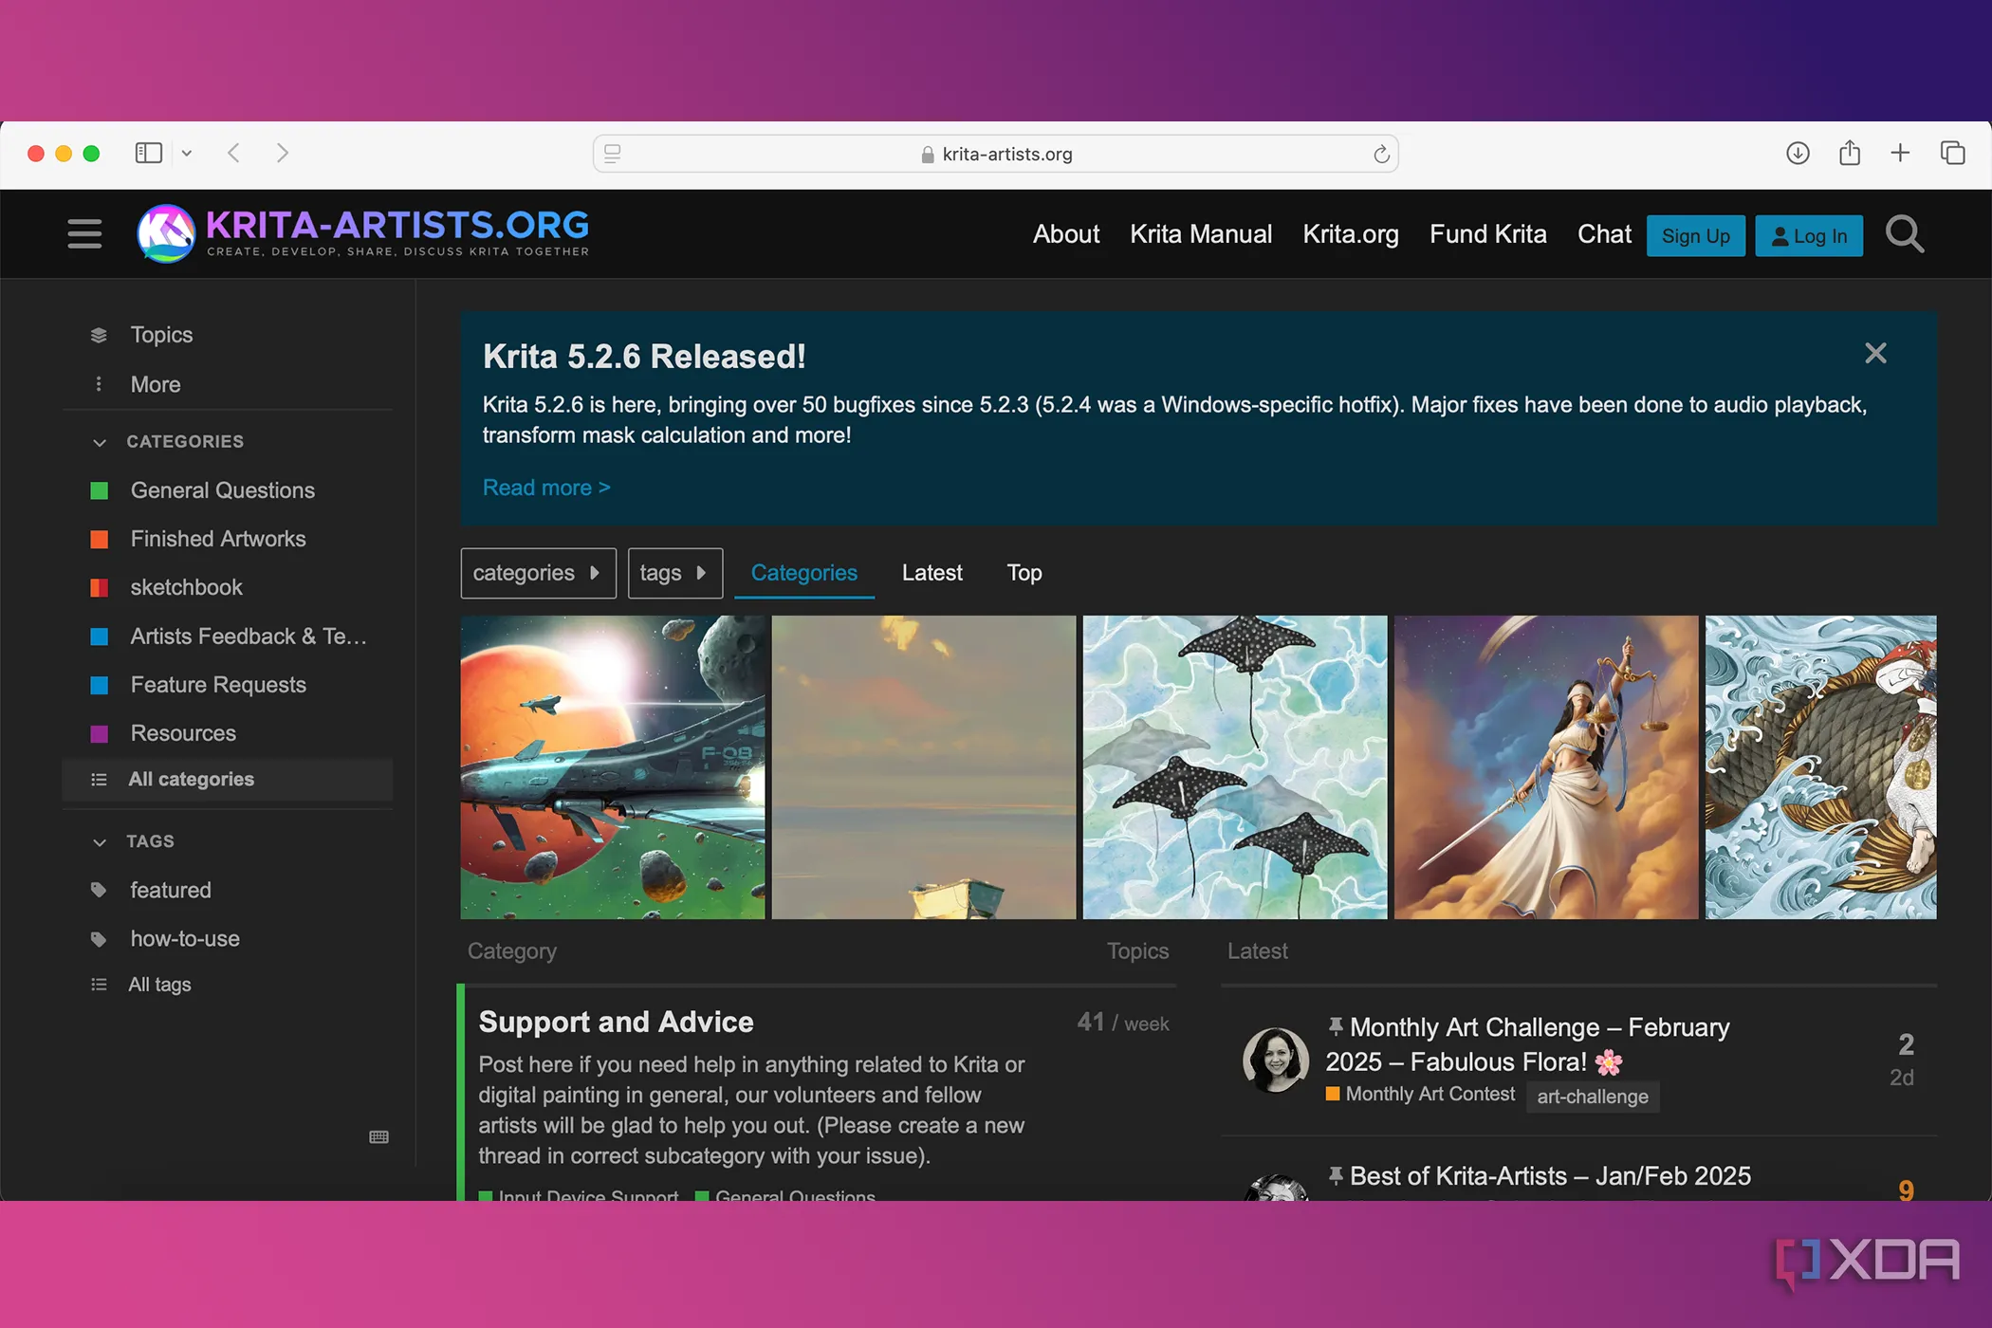Open Best of Krita-Artists Jan/Feb 2025 topic

tap(1550, 1176)
